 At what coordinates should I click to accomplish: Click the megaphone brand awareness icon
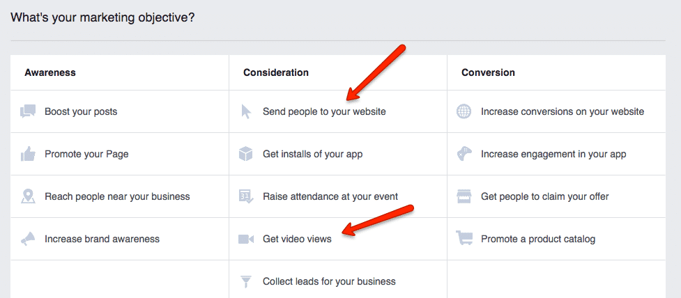[28, 239]
